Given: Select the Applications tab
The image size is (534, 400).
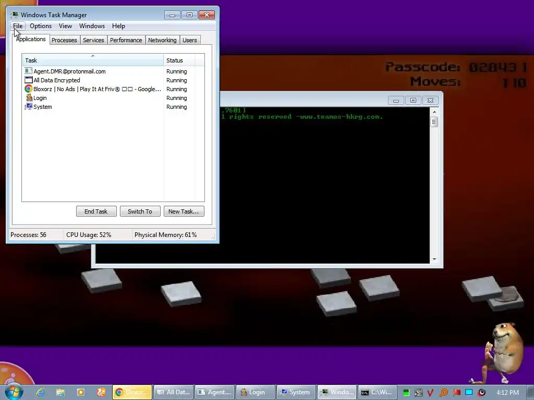Looking at the screenshot, I should coord(31,39).
